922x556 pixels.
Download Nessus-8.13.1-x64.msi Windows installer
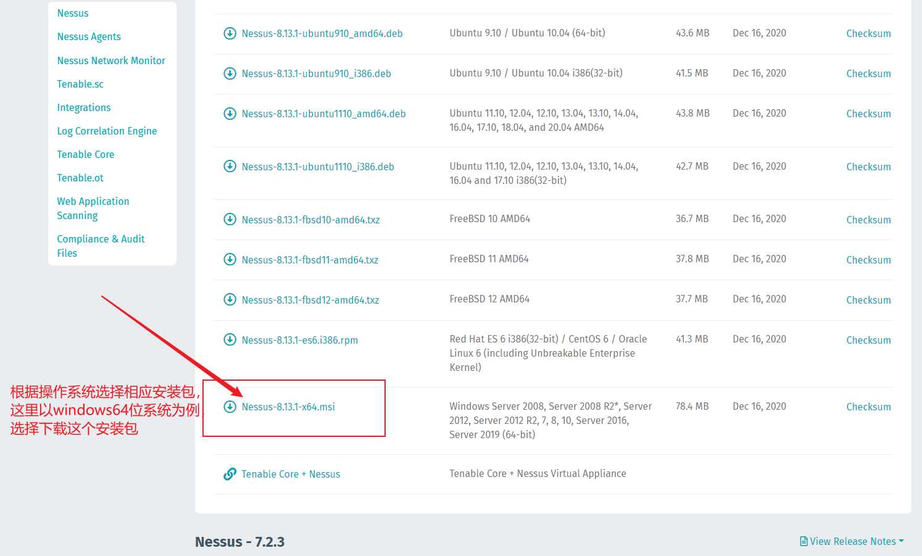pos(288,407)
